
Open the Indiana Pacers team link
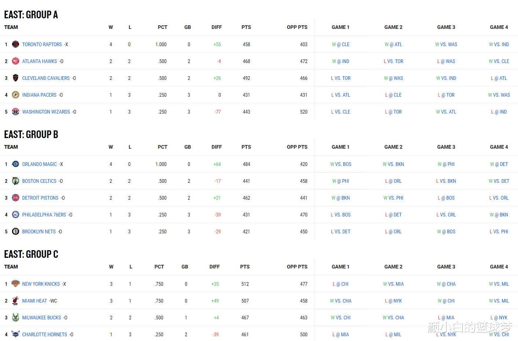coord(39,95)
